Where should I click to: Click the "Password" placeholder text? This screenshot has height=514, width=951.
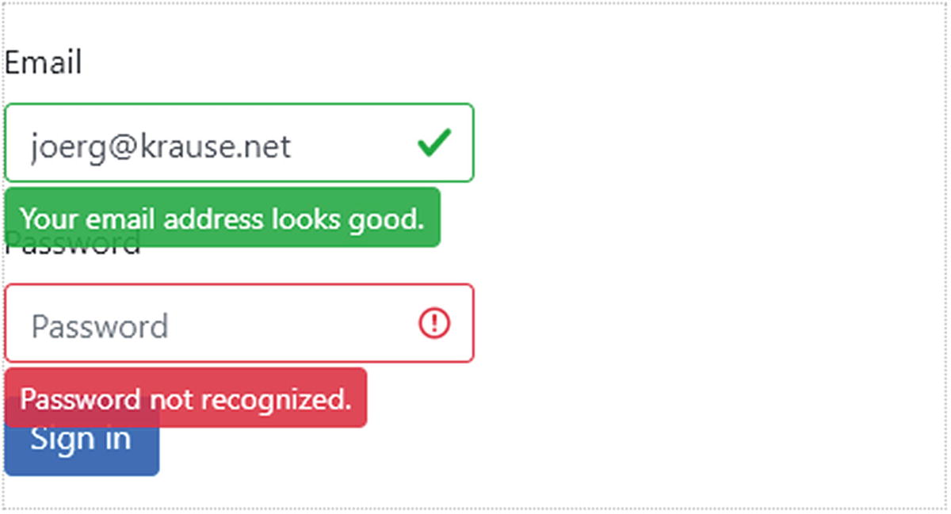point(100,326)
